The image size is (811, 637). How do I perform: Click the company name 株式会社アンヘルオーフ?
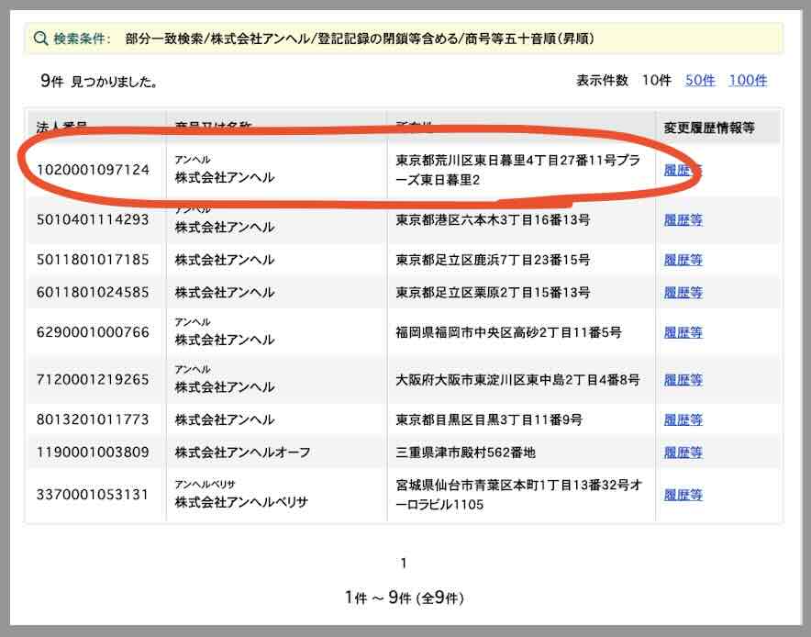click(x=242, y=453)
